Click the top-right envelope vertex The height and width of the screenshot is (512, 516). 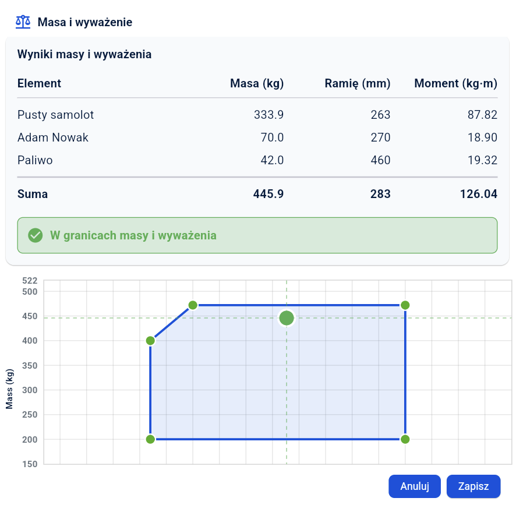click(405, 305)
